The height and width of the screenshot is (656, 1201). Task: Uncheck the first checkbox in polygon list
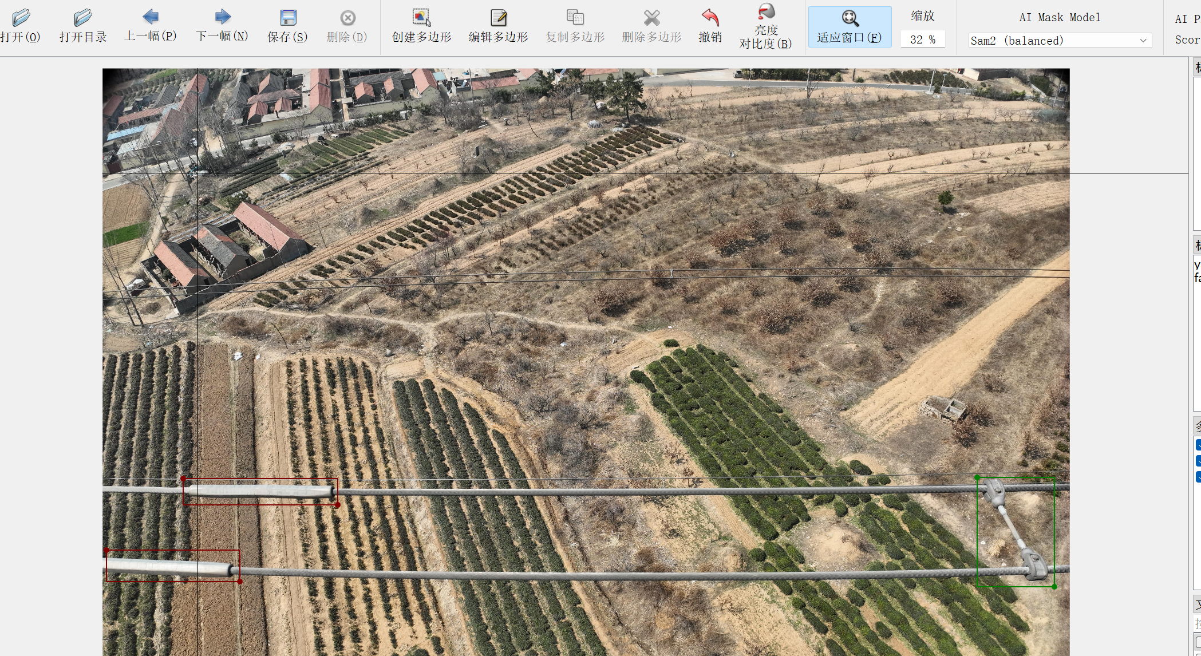click(1198, 445)
